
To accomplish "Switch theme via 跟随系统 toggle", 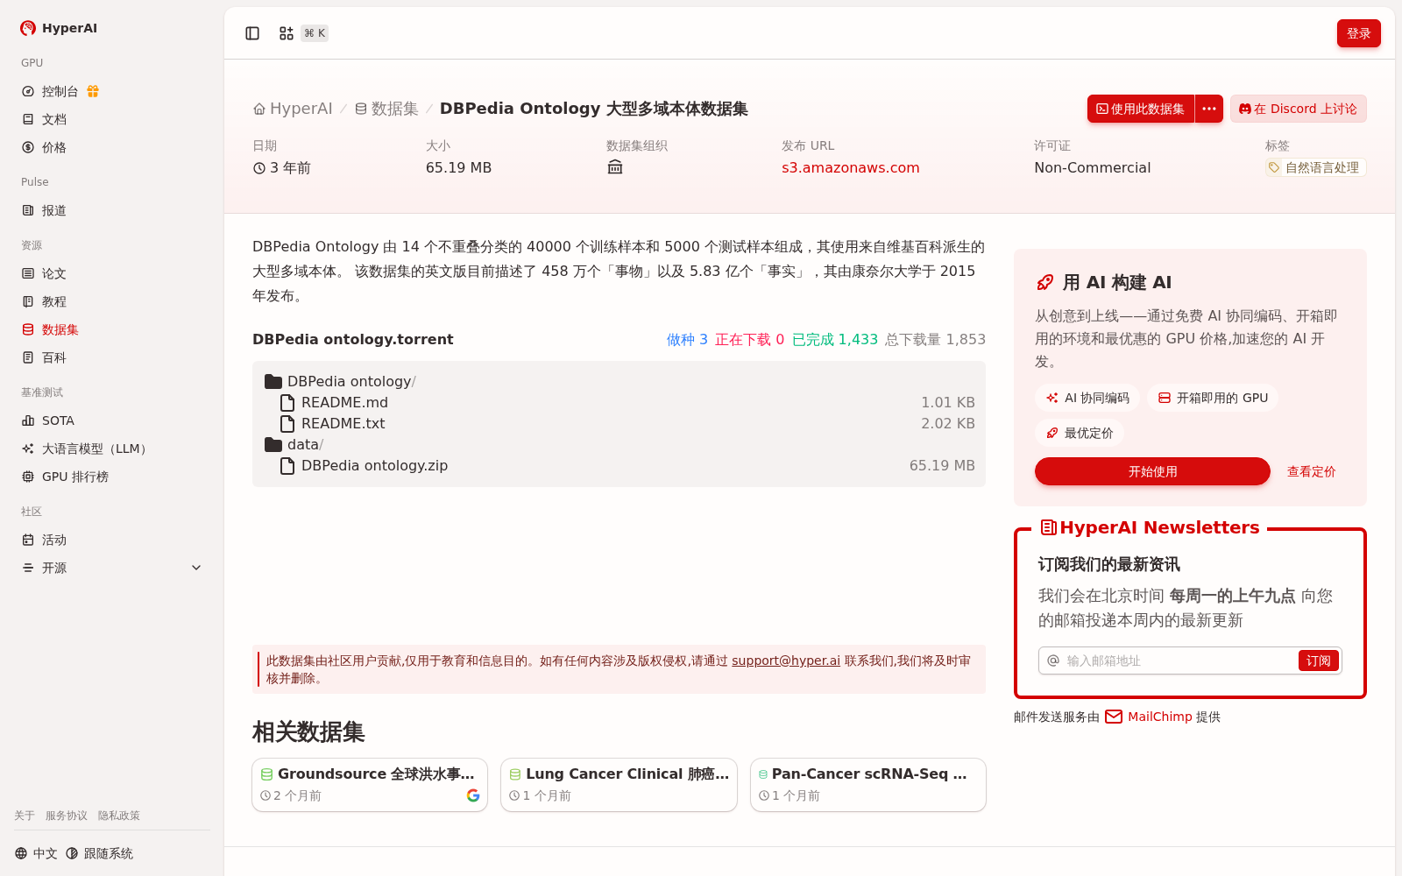I will [100, 853].
